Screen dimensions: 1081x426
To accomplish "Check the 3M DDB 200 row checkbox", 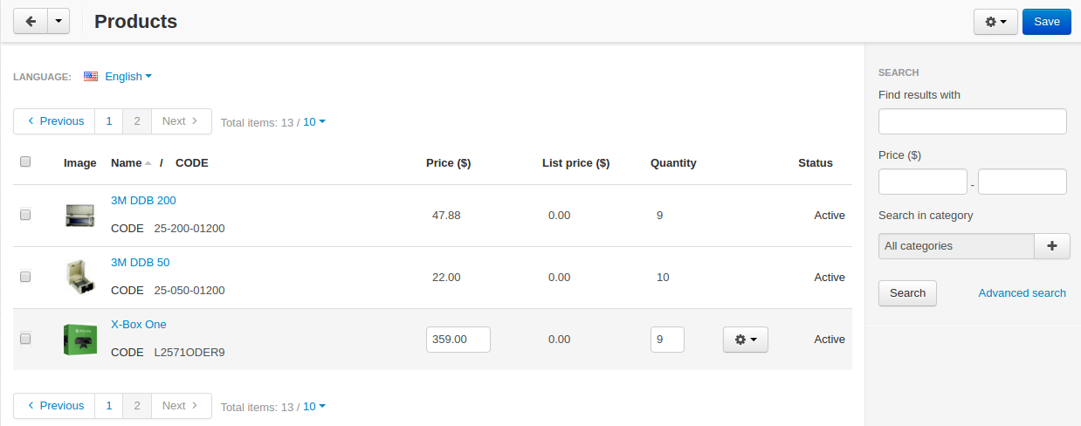I will coord(25,215).
